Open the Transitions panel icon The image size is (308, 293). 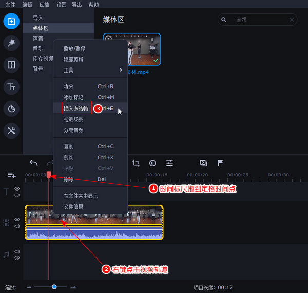(11, 65)
